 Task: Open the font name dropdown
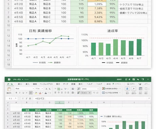tap(33, 89)
